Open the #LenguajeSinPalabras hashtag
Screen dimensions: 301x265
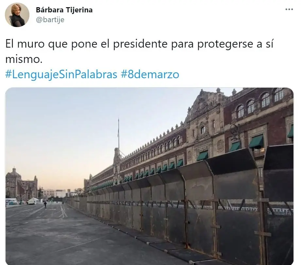(x=61, y=74)
